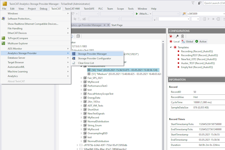Select the "Medium" record 51 row

[x=124, y=74]
